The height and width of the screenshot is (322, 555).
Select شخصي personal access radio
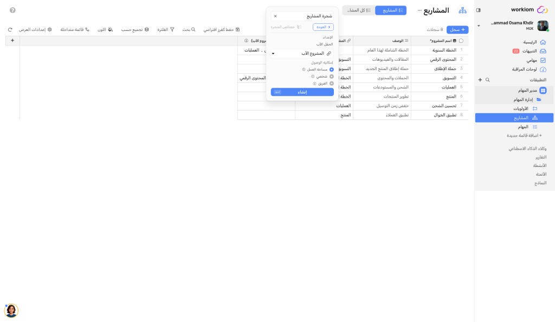coord(332,76)
